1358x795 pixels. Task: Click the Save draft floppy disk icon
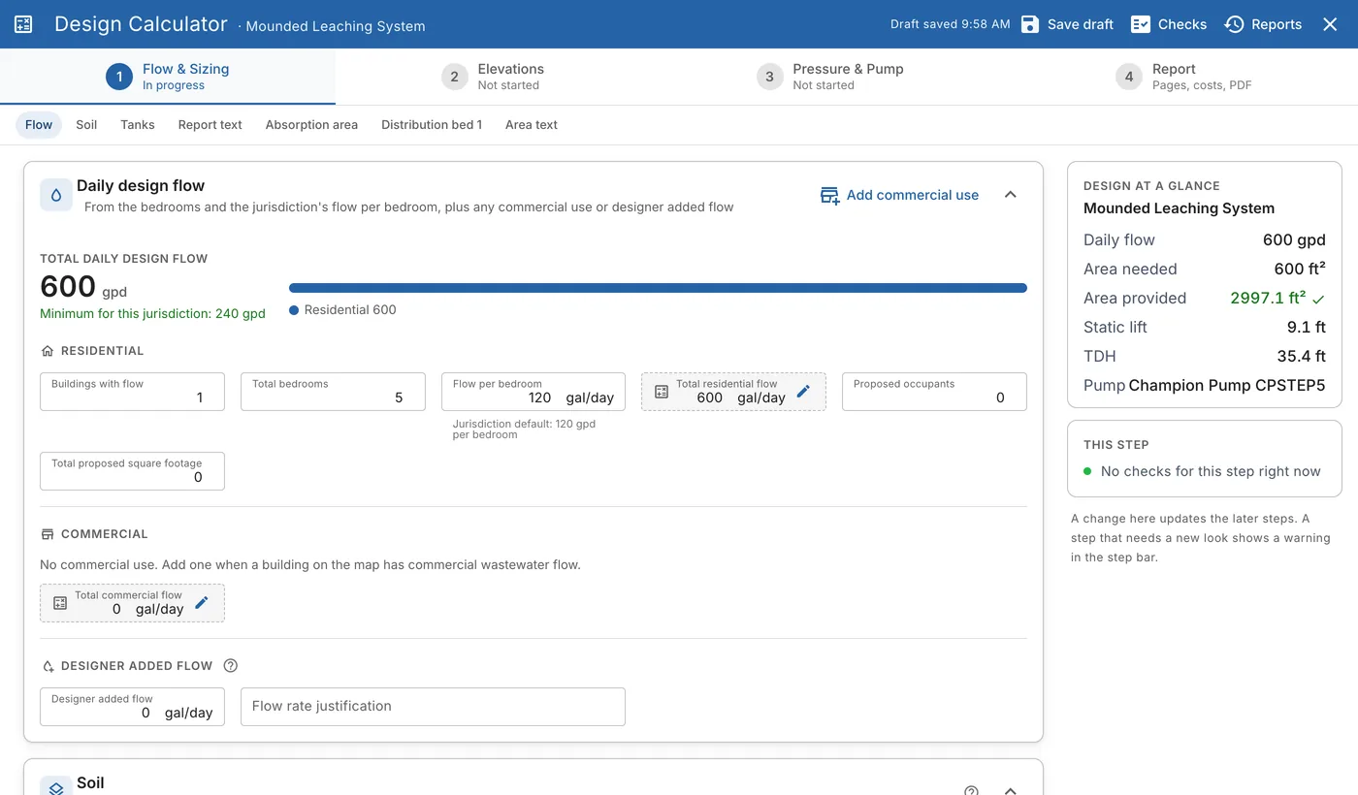coord(1030,24)
